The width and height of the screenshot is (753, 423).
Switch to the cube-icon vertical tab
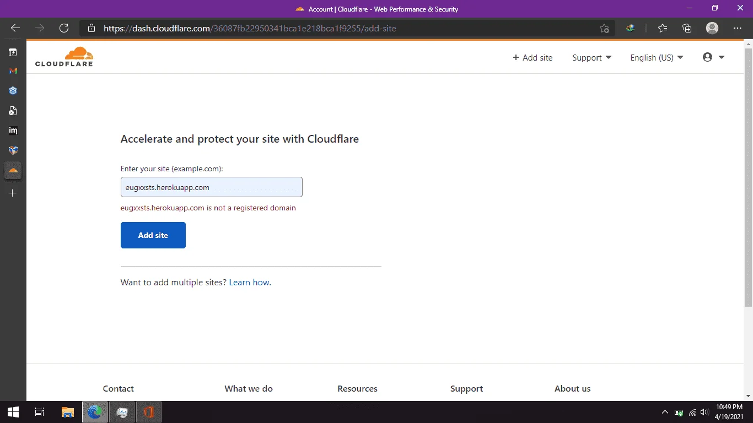(x=13, y=150)
